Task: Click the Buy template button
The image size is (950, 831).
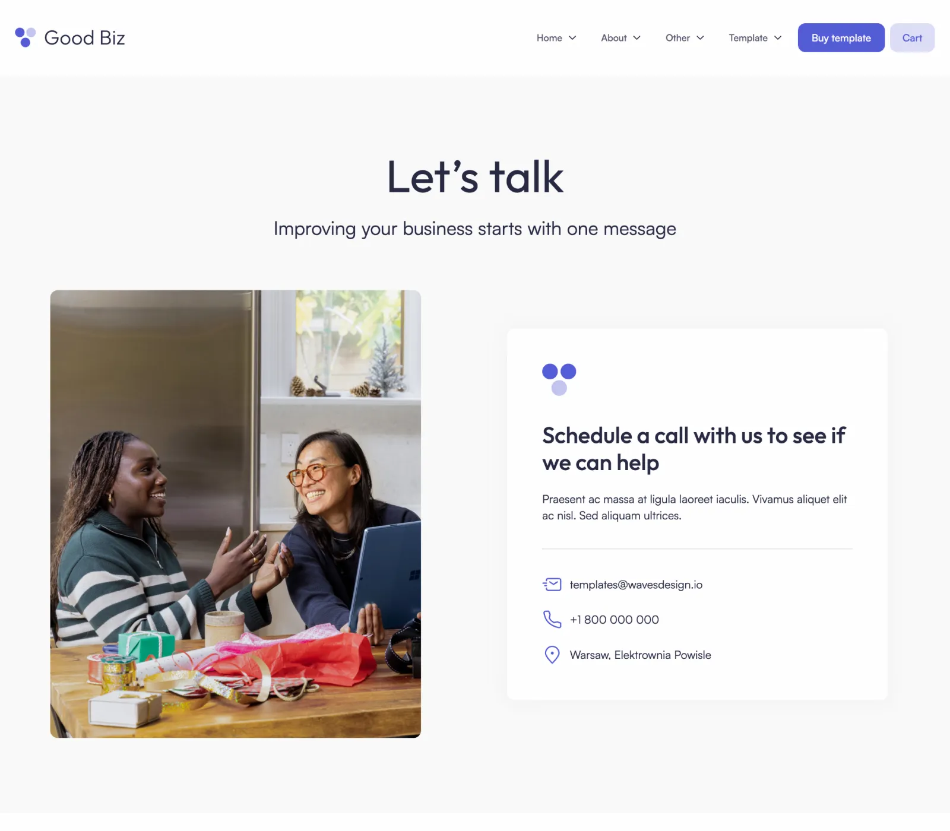Action: tap(841, 38)
